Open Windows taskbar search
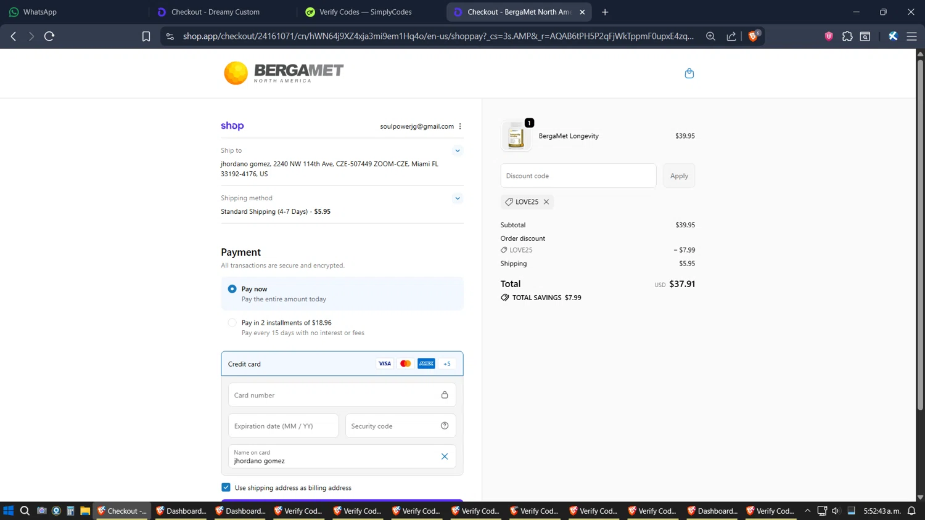This screenshot has width=925, height=520. click(25, 511)
